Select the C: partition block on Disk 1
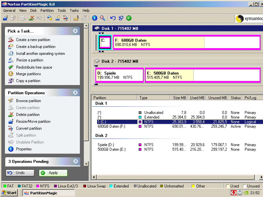Image resolution: width=263 pixels, height=197 pixels. 105,42
